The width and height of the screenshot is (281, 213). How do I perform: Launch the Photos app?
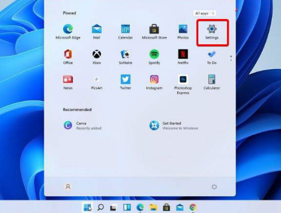pyautogui.click(x=183, y=32)
